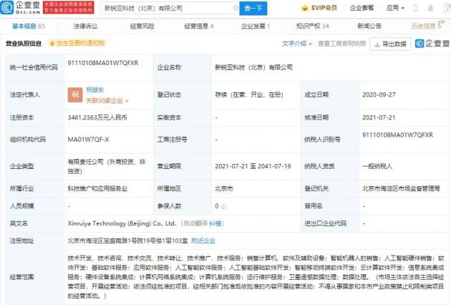Select registered capital 3461.2363万元人民币
Image resolution: width=451 pixels, height=305 pixels.
pyautogui.click(x=97, y=117)
